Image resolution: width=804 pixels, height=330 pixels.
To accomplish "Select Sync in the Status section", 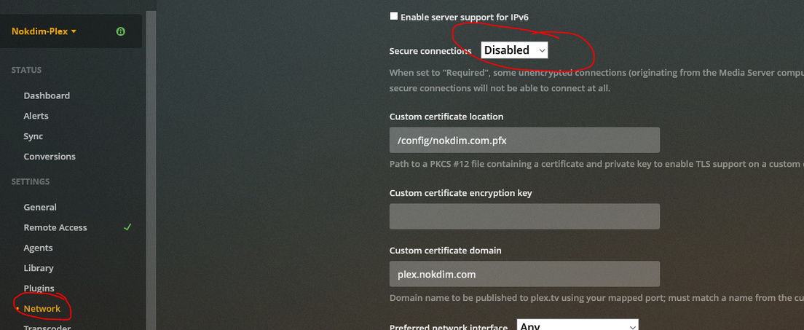I will click(x=33, y=136).
